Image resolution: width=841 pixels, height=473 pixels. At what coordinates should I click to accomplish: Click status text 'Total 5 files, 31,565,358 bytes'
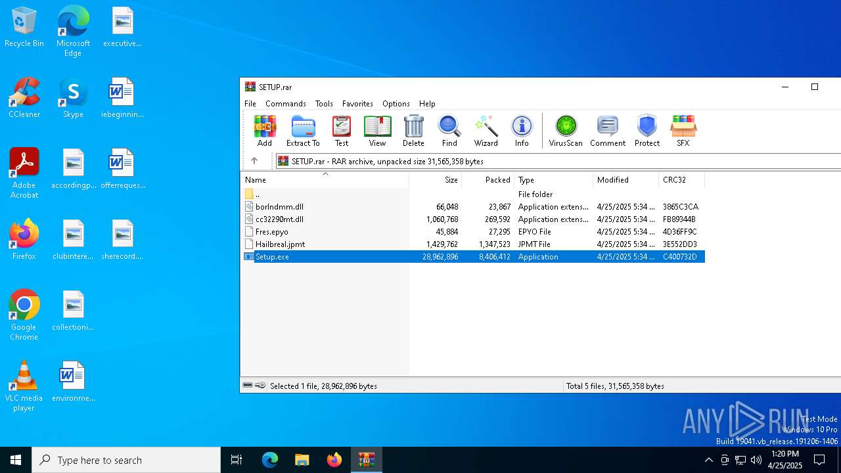point(615,386)
